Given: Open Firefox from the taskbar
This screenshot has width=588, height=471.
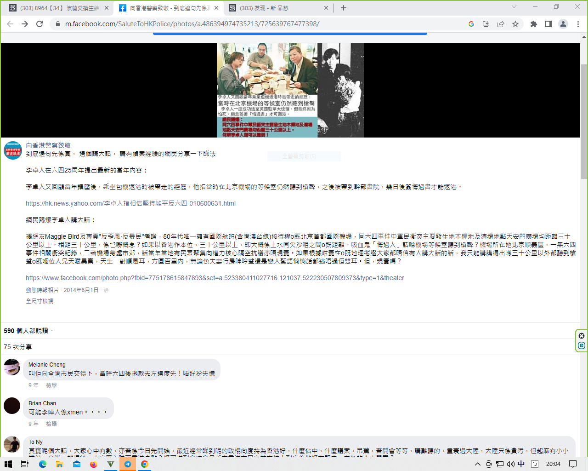Looking at the screenshot, I should (94, 464).
